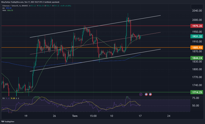Select the red 1975.20 price label
Viewport: 205px width, 124px height.
197,26
